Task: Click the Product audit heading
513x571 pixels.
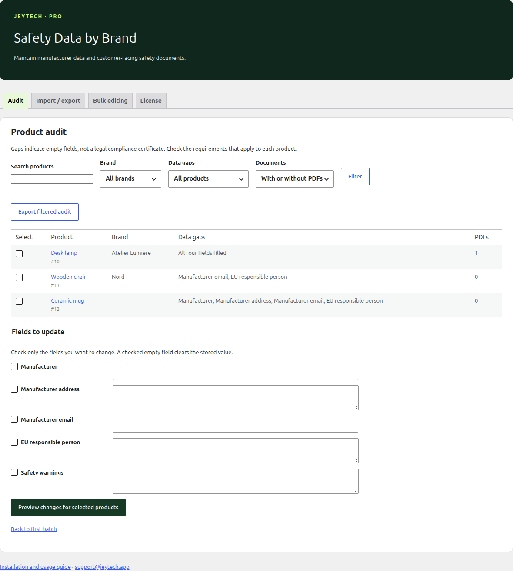Action: pyautogui.click(x=39, y=132)
